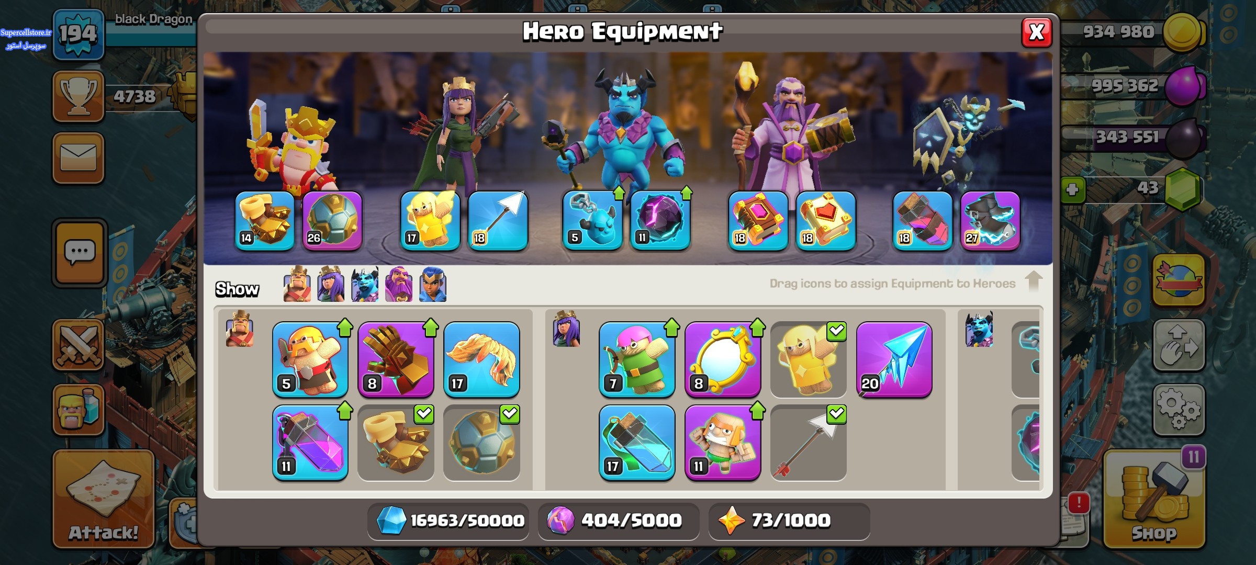1256x565 pixels.
Task: Click the gray arrow beside drag hint text
Action: click(1034, 281)
